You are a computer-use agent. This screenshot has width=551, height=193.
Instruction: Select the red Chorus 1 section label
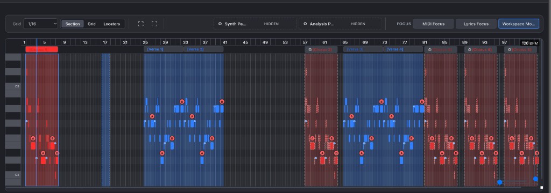[41, 49]
